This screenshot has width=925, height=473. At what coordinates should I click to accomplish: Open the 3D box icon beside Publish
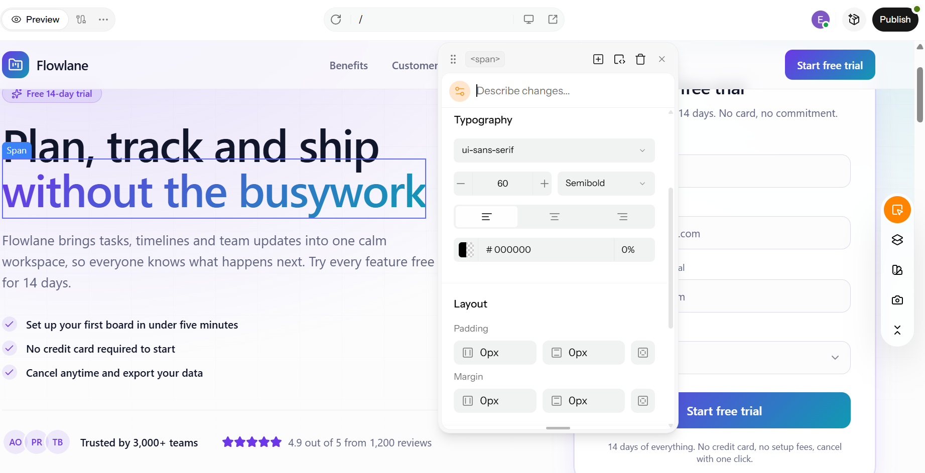click(854, 20)
